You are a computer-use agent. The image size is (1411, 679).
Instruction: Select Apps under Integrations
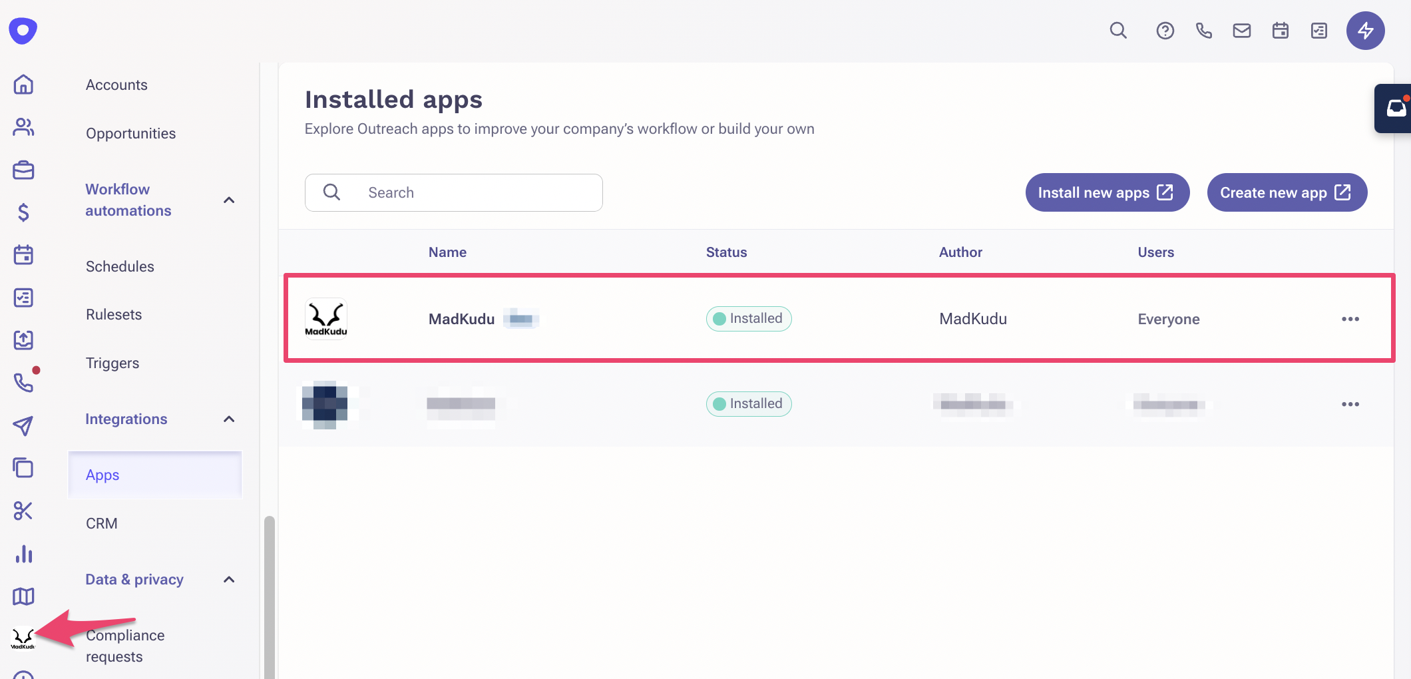[155, 475]
